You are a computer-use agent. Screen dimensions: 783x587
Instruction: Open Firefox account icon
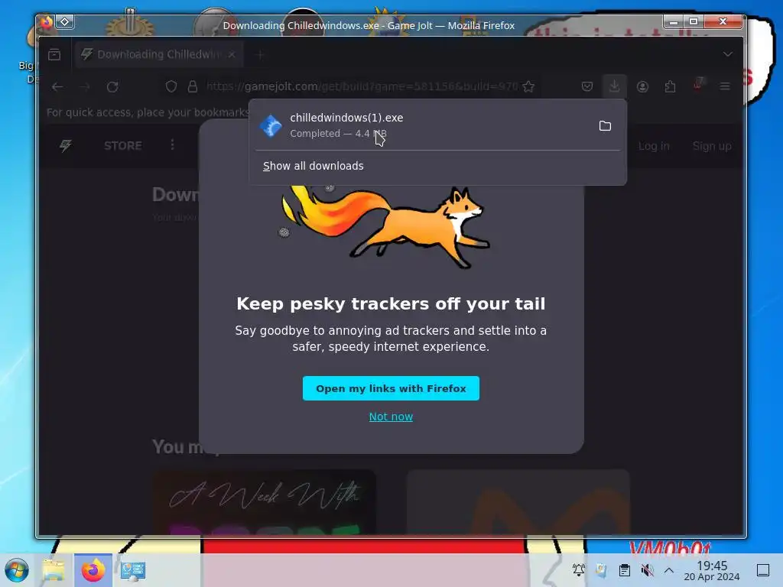pyautogui.click(x=642, y=87)
